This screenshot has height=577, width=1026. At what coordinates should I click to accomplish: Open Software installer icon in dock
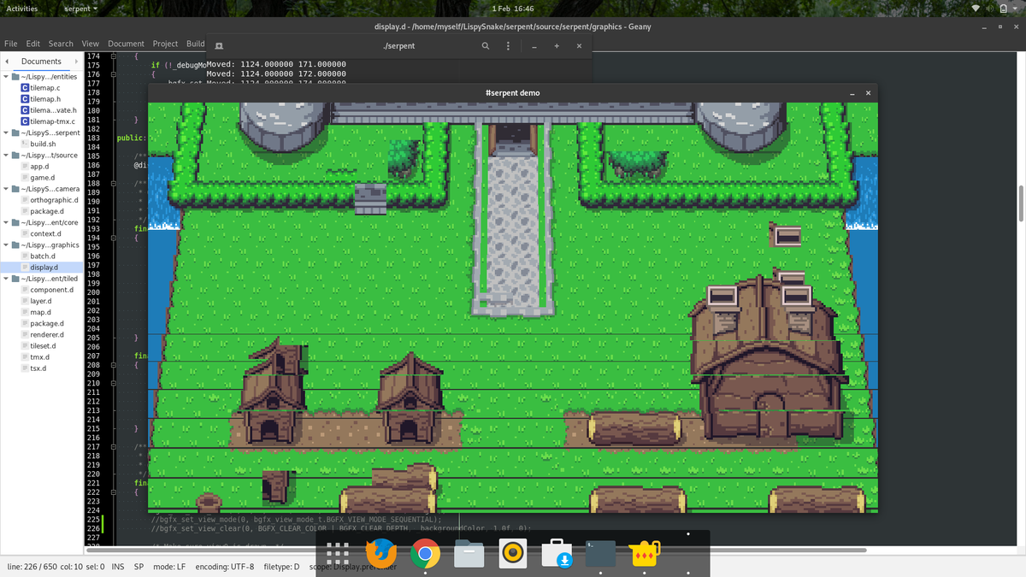[x=557, y=555]
